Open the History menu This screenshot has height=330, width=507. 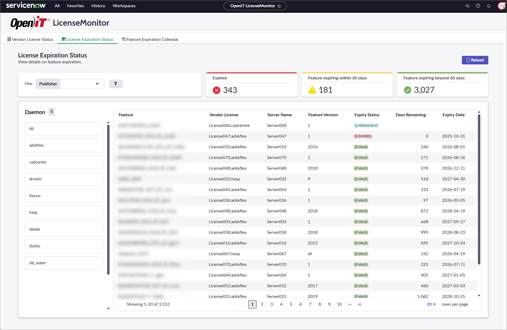point(98,6)
